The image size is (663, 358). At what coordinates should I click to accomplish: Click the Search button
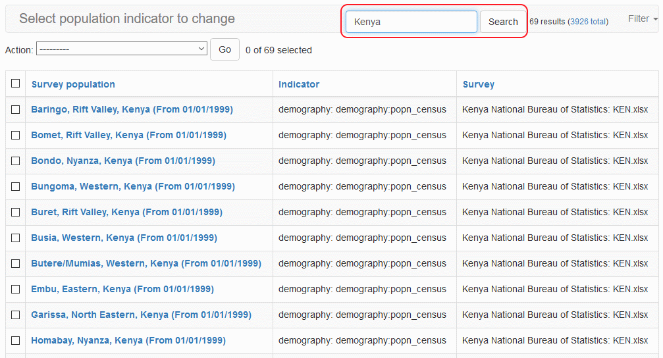point(503,22)
